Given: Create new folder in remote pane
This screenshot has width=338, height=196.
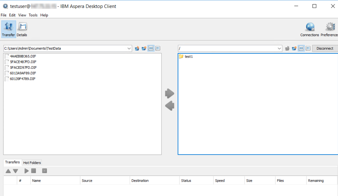Looking at the screenshot, I should click(x=294, y=48).
